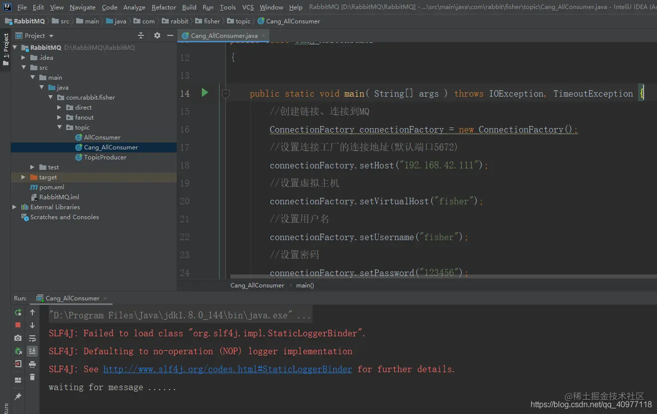The width and height of the screenshot is (657, 414).
Task: Open the Refactor menu
Action: pos(164,7)
